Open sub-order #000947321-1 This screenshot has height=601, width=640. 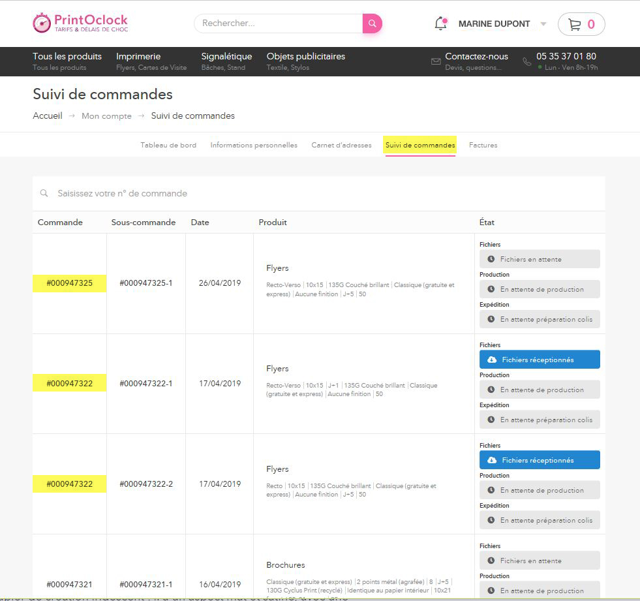pyautogui.click(x=145, y=585)
